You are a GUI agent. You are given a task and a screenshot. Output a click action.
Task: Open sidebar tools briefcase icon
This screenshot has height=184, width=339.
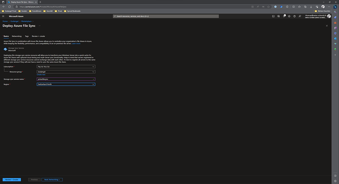pyautogui.click(x=335, y=23)
